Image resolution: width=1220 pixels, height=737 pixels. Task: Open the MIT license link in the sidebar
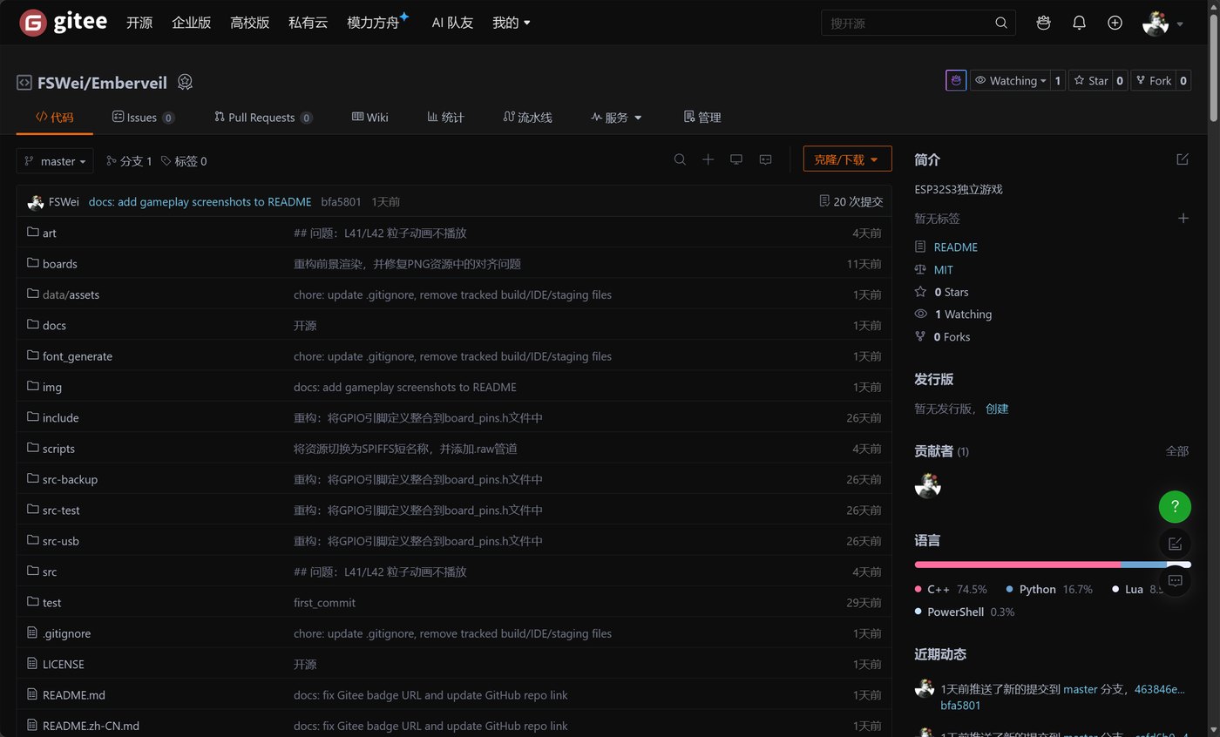944,270
